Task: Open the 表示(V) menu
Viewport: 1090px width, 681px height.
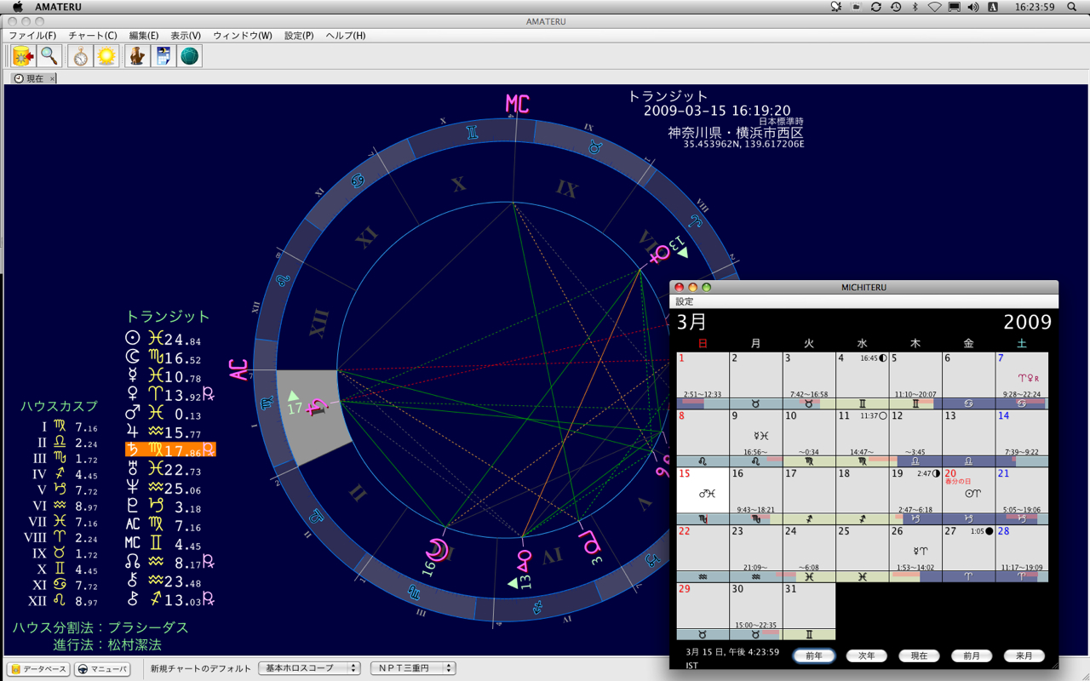Action: (x=186, y=36)
